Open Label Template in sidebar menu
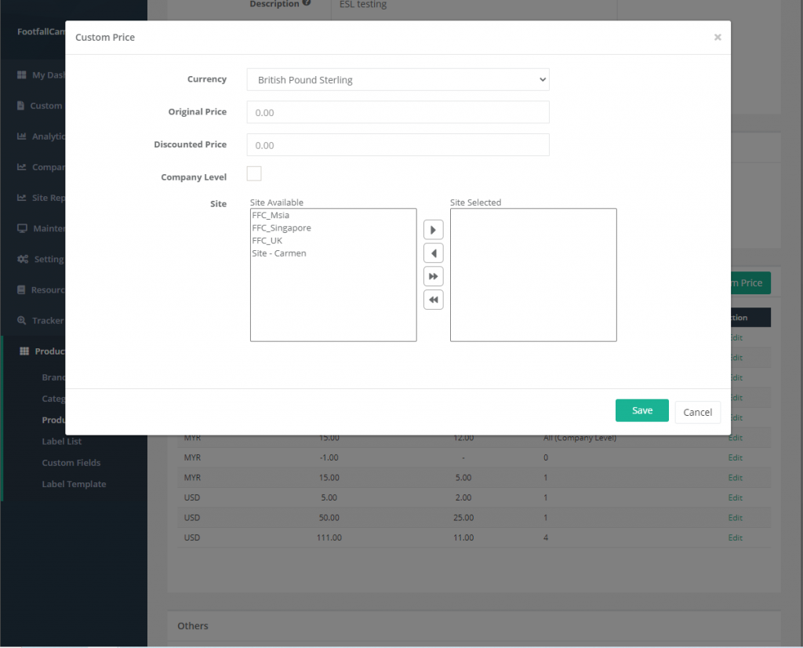Viewport: 803px width, 648px height. [74, 484]
